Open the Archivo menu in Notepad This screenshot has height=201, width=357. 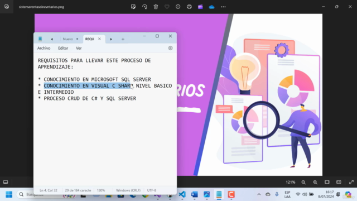(x=44, y=48)
